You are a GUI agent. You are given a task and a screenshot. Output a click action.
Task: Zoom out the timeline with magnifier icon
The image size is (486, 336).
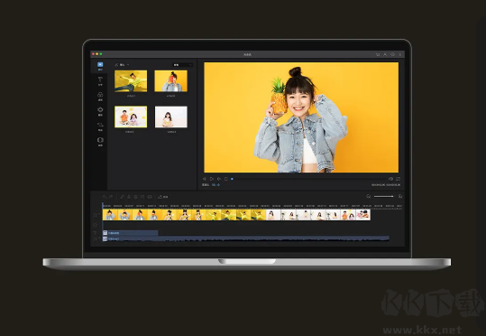point(369,196)
